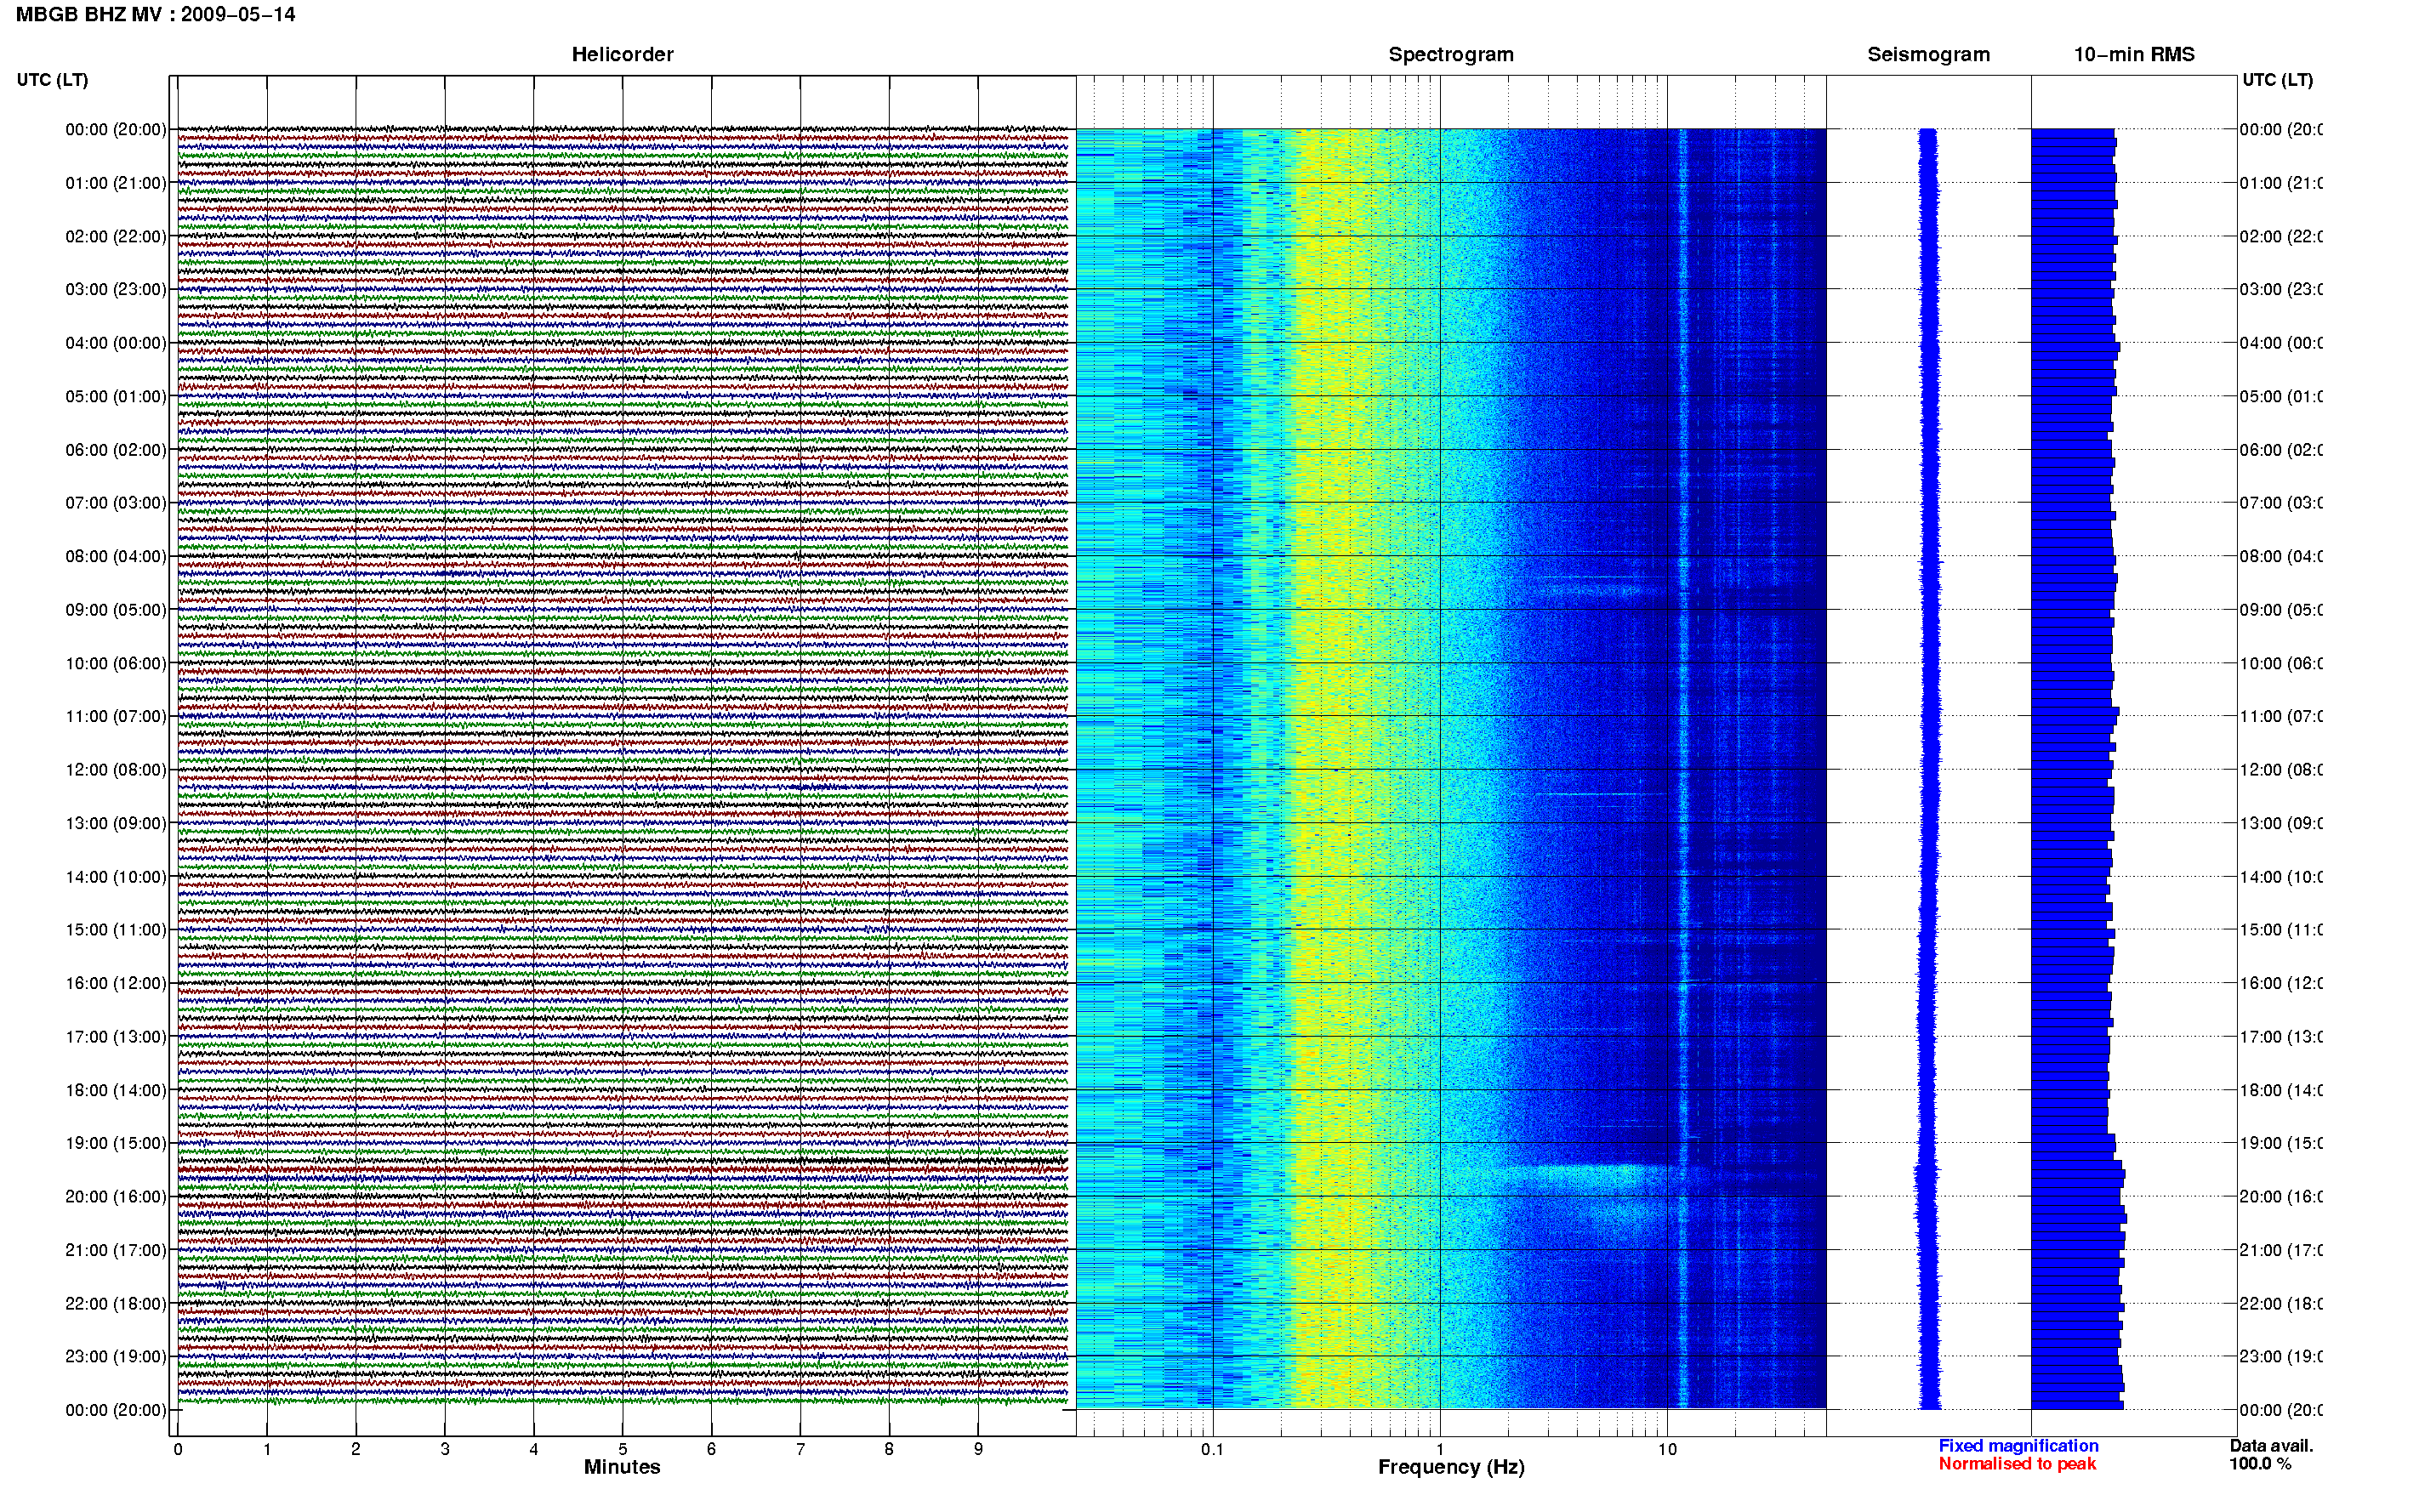Click the left 04:00 (00:00) time label
This screenshot has height=1512, width=2419.
point(116,343)
